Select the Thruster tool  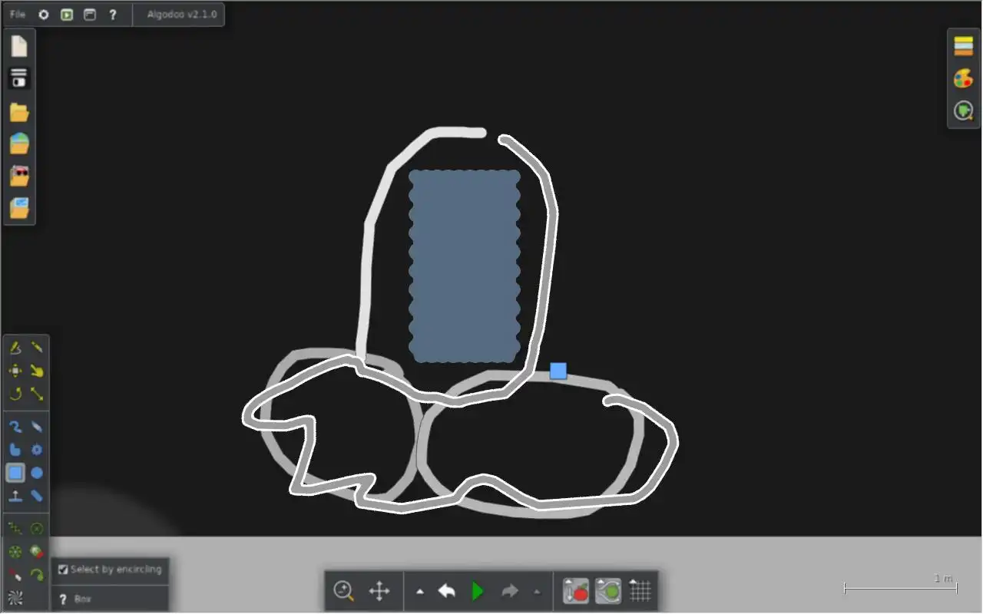(x=37, y=551)
